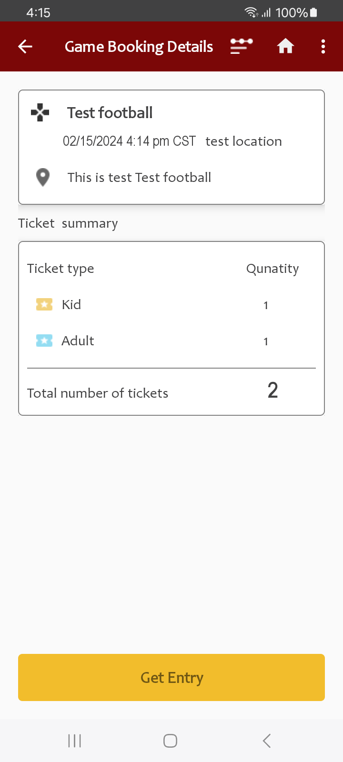
Task: Go back using the header arrow
Action: pos(25,46)
